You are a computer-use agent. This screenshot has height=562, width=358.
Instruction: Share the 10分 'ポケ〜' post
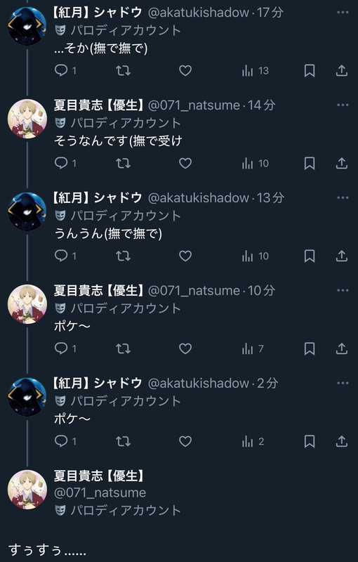point(342,348)
